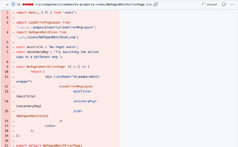Click "view to a different one.';" text
238x147 pixels.
pos(39,57)
